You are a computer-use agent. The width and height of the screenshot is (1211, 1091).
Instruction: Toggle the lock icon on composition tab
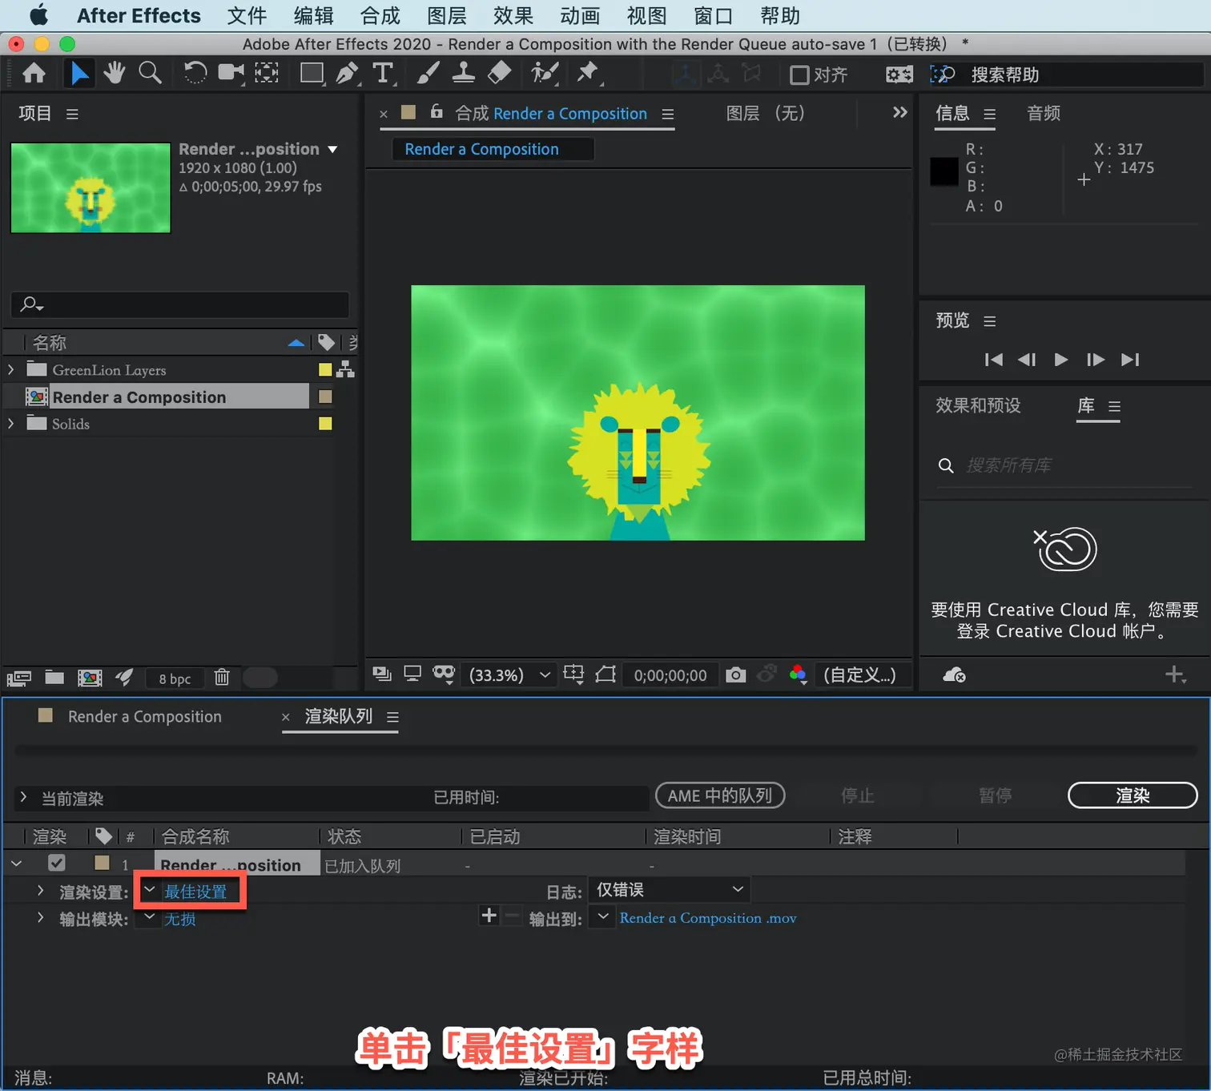point(437,111)
